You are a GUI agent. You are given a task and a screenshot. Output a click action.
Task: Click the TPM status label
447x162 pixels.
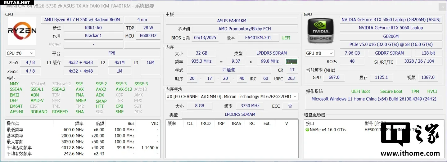(x=415, y=91)
